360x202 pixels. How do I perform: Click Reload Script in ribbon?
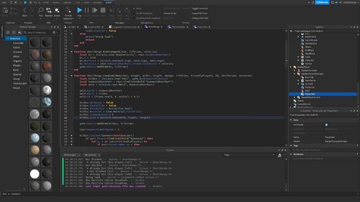click(170, 13)
